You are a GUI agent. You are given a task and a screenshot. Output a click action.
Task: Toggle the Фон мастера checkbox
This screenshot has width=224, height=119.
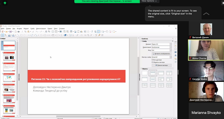[x=153, y=60]
